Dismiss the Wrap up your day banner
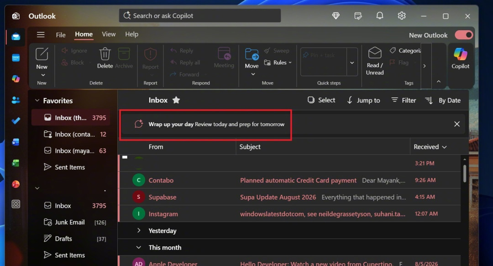The image size is (493, 266). 457,124
